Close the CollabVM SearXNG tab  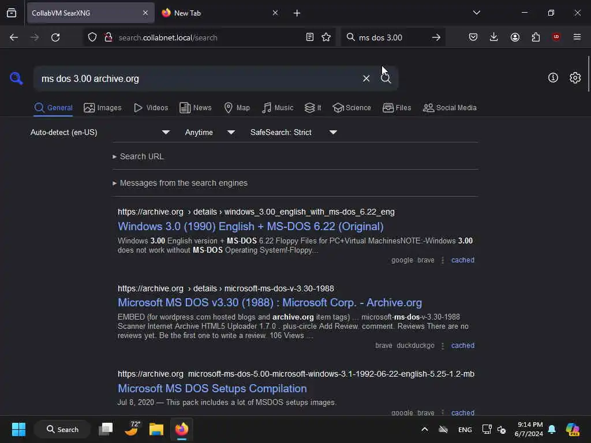coord(145,13)
